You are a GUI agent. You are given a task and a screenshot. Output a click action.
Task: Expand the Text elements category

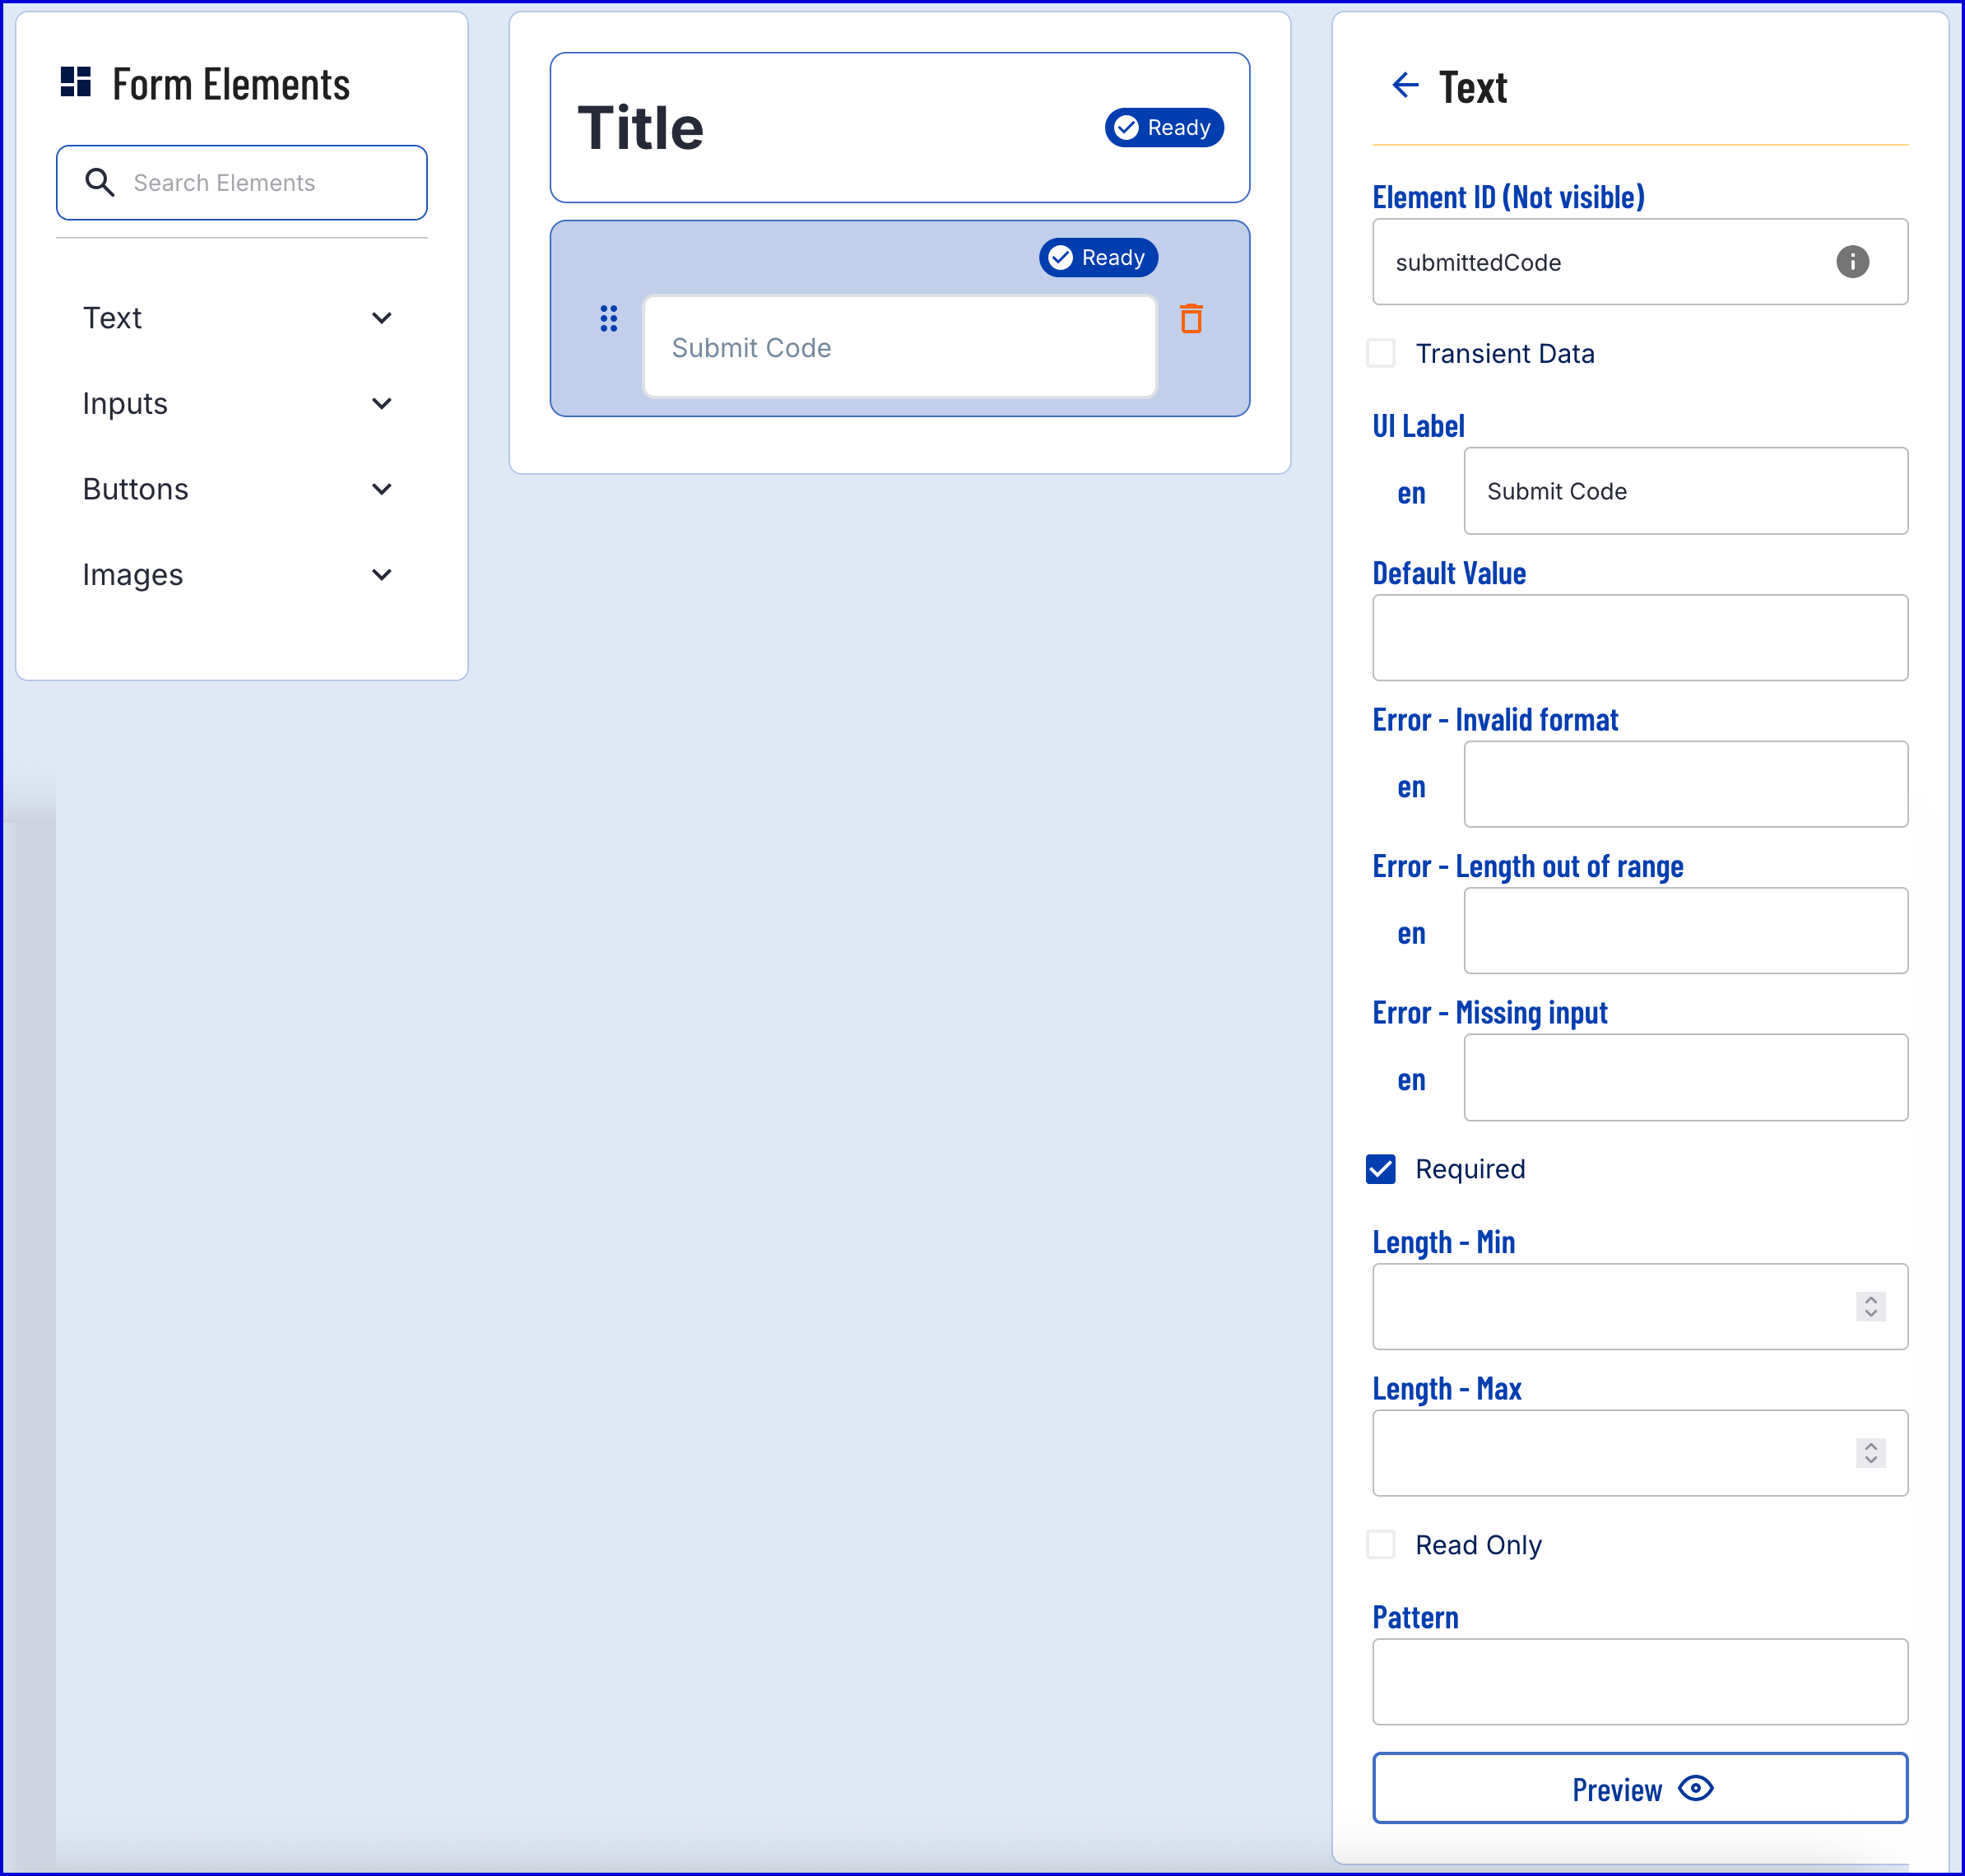pos(381,318)
